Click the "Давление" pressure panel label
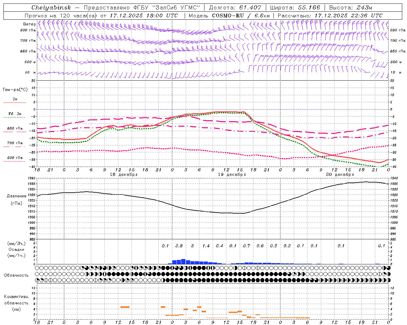Image resolution: width=407 pixels, height=325 pixels. coord(17,196)
